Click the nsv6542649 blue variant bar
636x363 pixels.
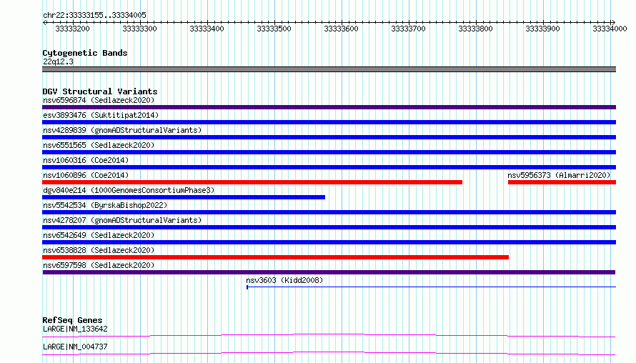329,242
